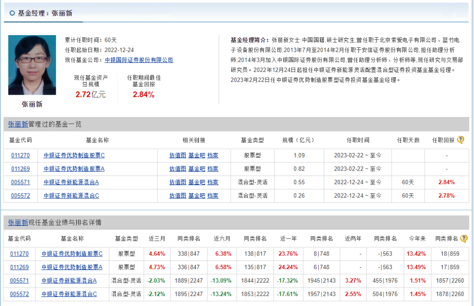Open 中银证券优势制造股票C in managed funds table
The height and width of the screenshot is (306, 474).
point(74,155)
